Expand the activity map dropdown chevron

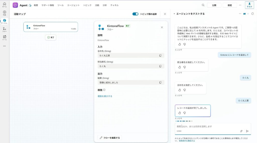tap(248, 14)
